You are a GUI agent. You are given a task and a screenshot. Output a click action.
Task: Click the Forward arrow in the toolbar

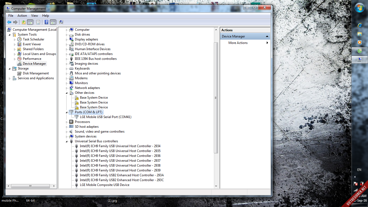pos(15,22)
